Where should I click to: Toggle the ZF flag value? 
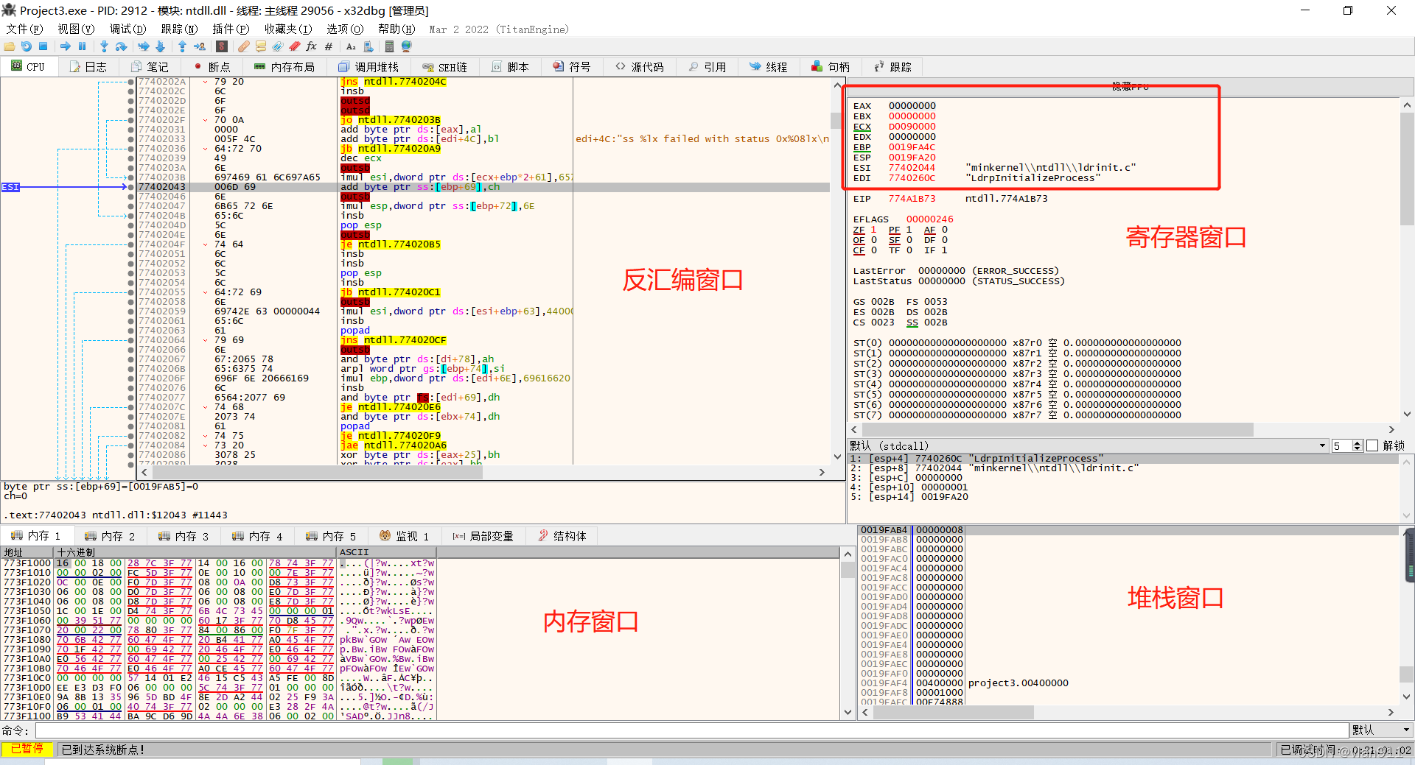click(873, 230)
